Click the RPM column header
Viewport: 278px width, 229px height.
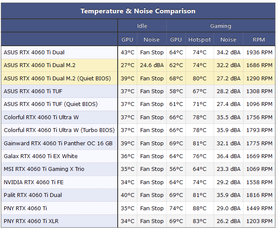[259, 39]
